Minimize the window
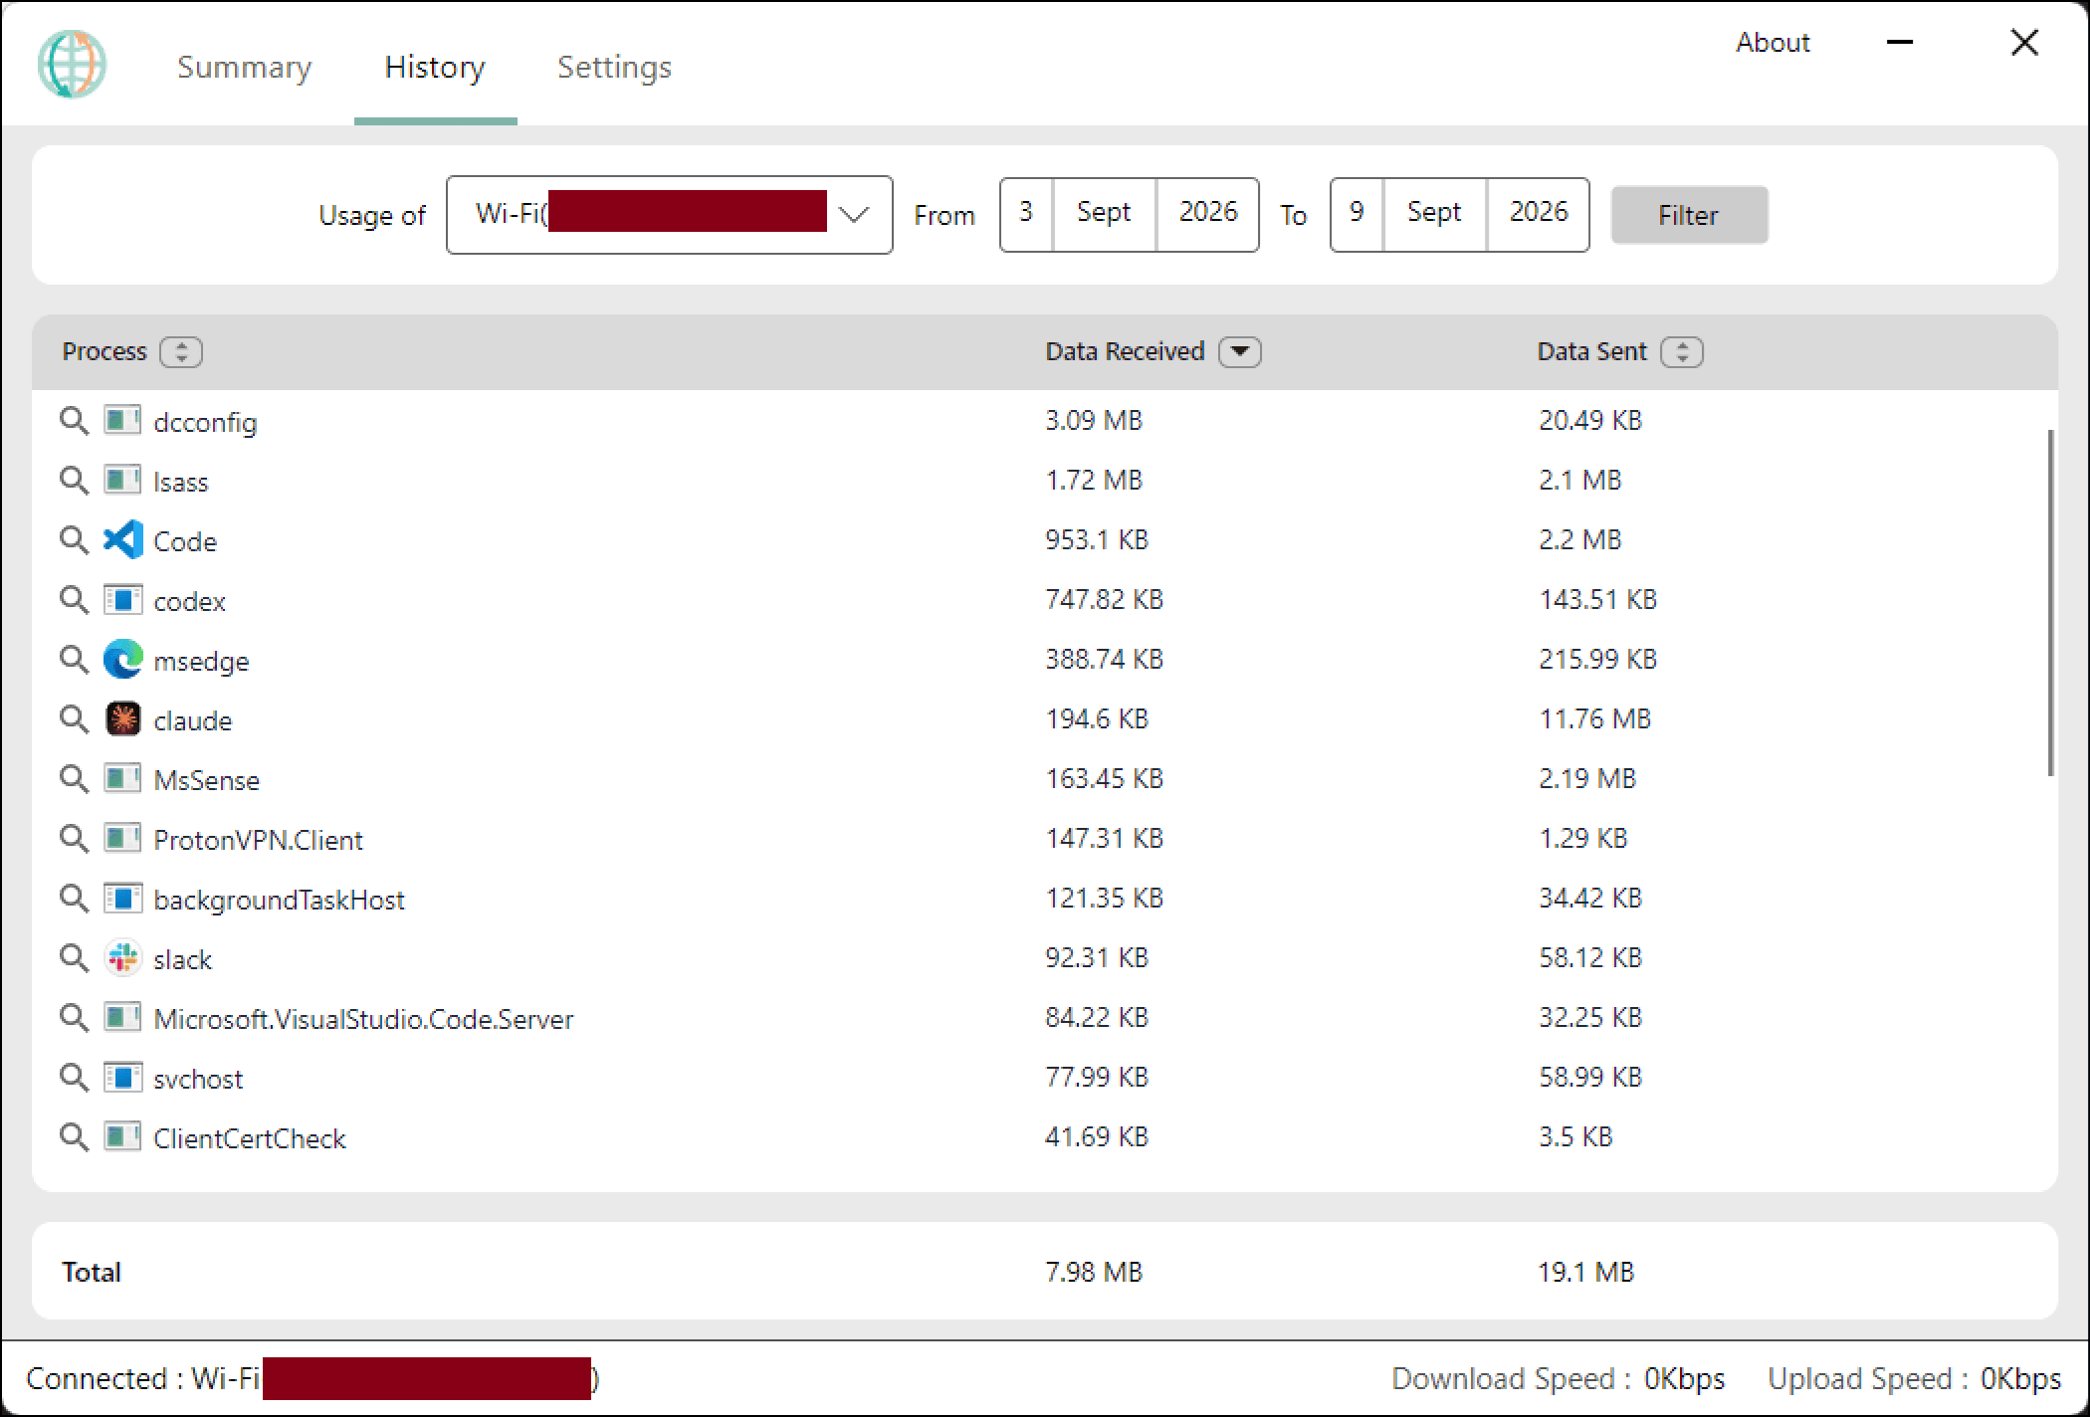This screenshot has width=2090, height=1417. (x=1900, y=43)
